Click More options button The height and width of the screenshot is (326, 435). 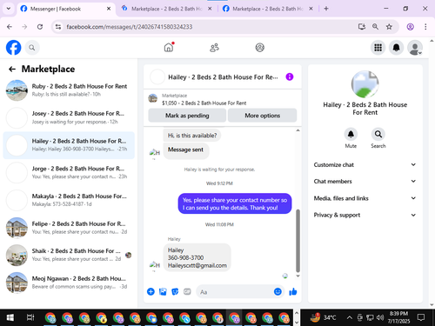(x=262, y=116)
